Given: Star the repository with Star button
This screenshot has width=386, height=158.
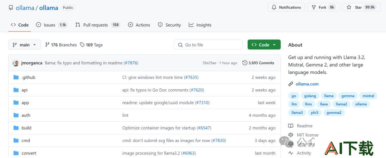Looking at the screenshot, I should tap(361, 7).
